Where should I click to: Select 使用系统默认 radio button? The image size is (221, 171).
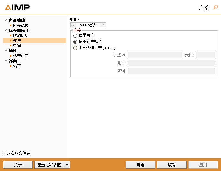coord(75,42)
